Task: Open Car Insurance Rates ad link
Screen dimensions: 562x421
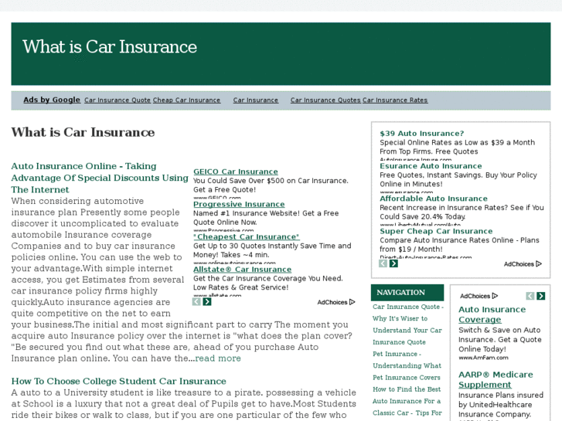Action: pyautogui.click(x=395, y=100)
